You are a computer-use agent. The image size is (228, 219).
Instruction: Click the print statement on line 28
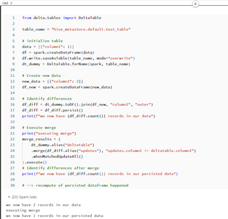point(100,174)
